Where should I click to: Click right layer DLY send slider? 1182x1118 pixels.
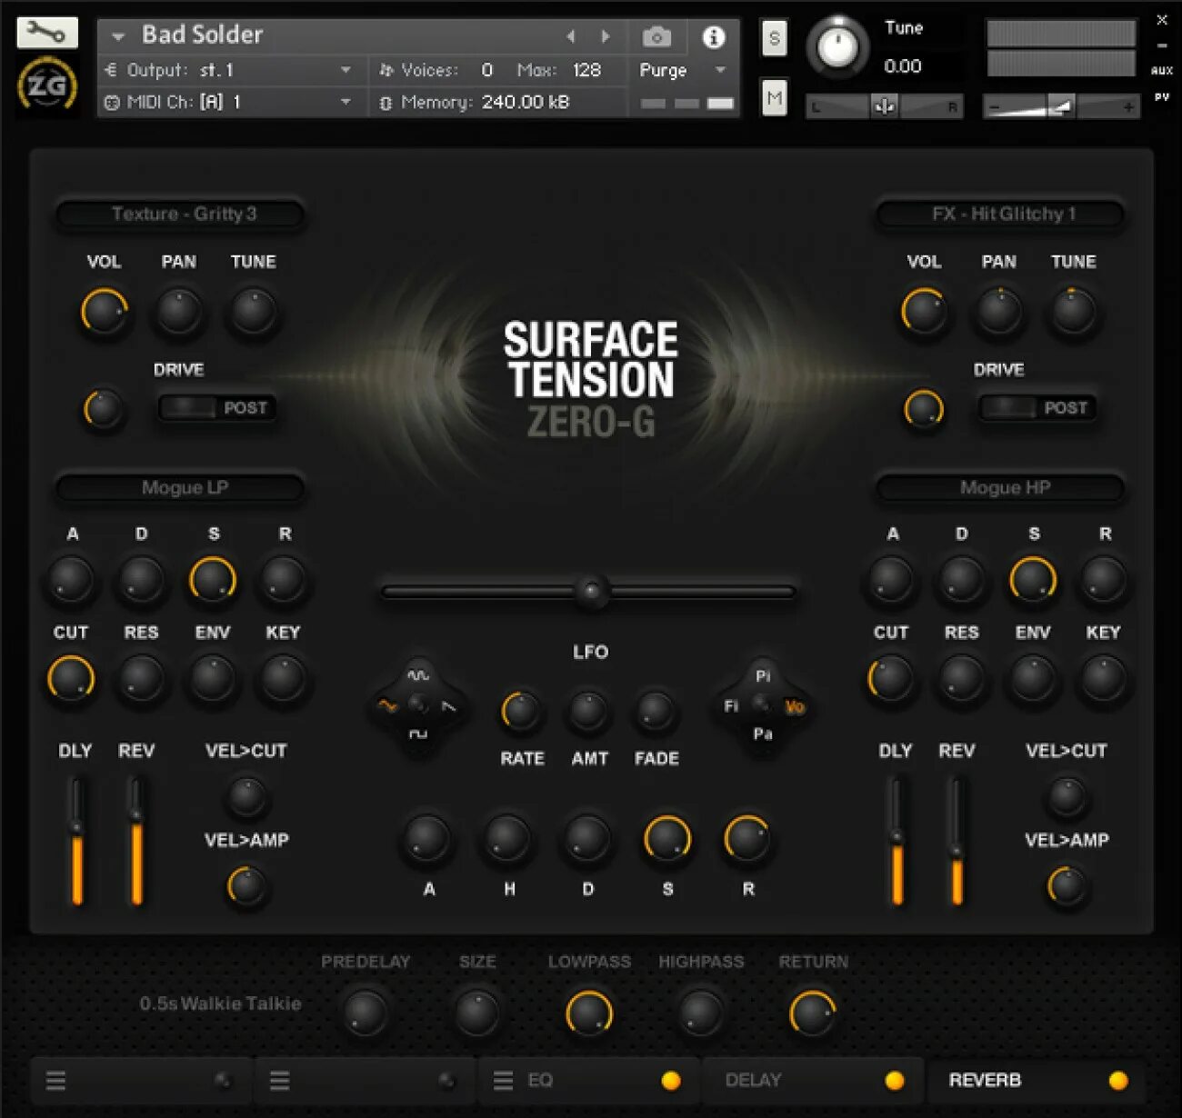tap(897, 841)
